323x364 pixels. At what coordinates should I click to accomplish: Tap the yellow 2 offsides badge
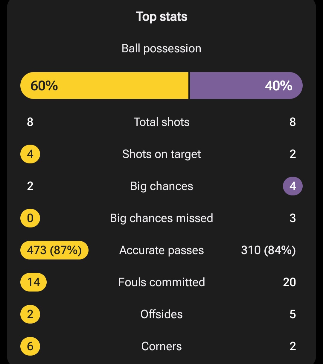[x=30, y=314]
